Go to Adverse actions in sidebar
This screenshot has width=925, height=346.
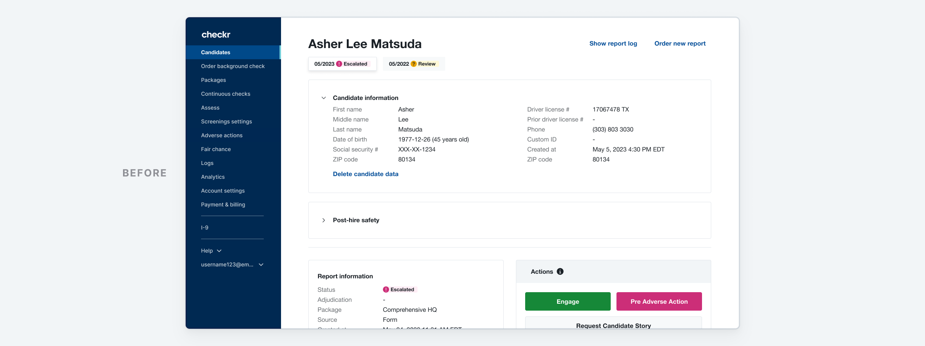coord(221,135)
